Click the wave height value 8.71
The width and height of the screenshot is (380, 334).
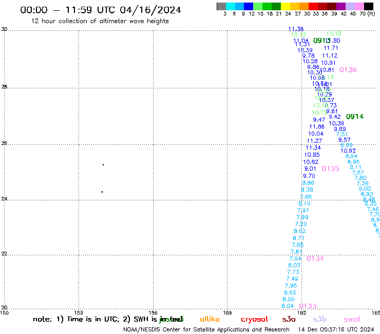298,238
